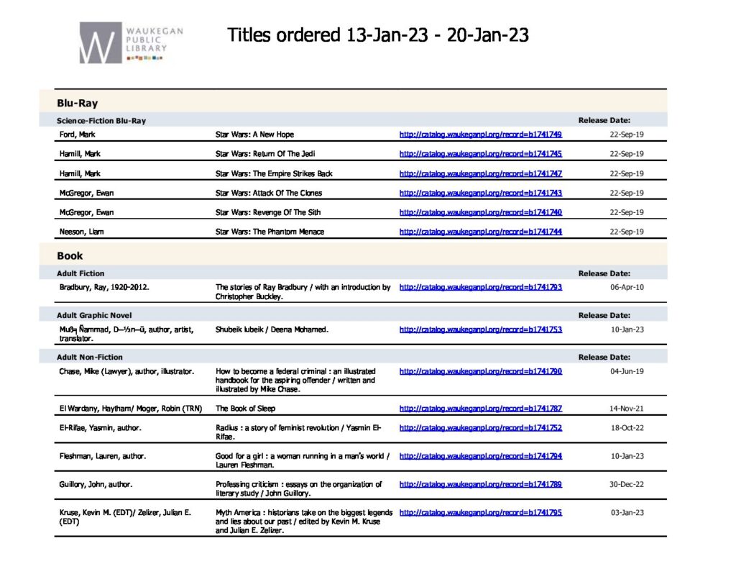736x569 pixels.
Task: Click the title "Star Wars: The Empire Strikes Back"
Action: tap(274, 173)
